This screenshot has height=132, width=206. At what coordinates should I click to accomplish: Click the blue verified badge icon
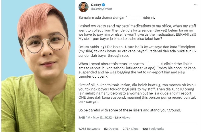coord(103,5)
